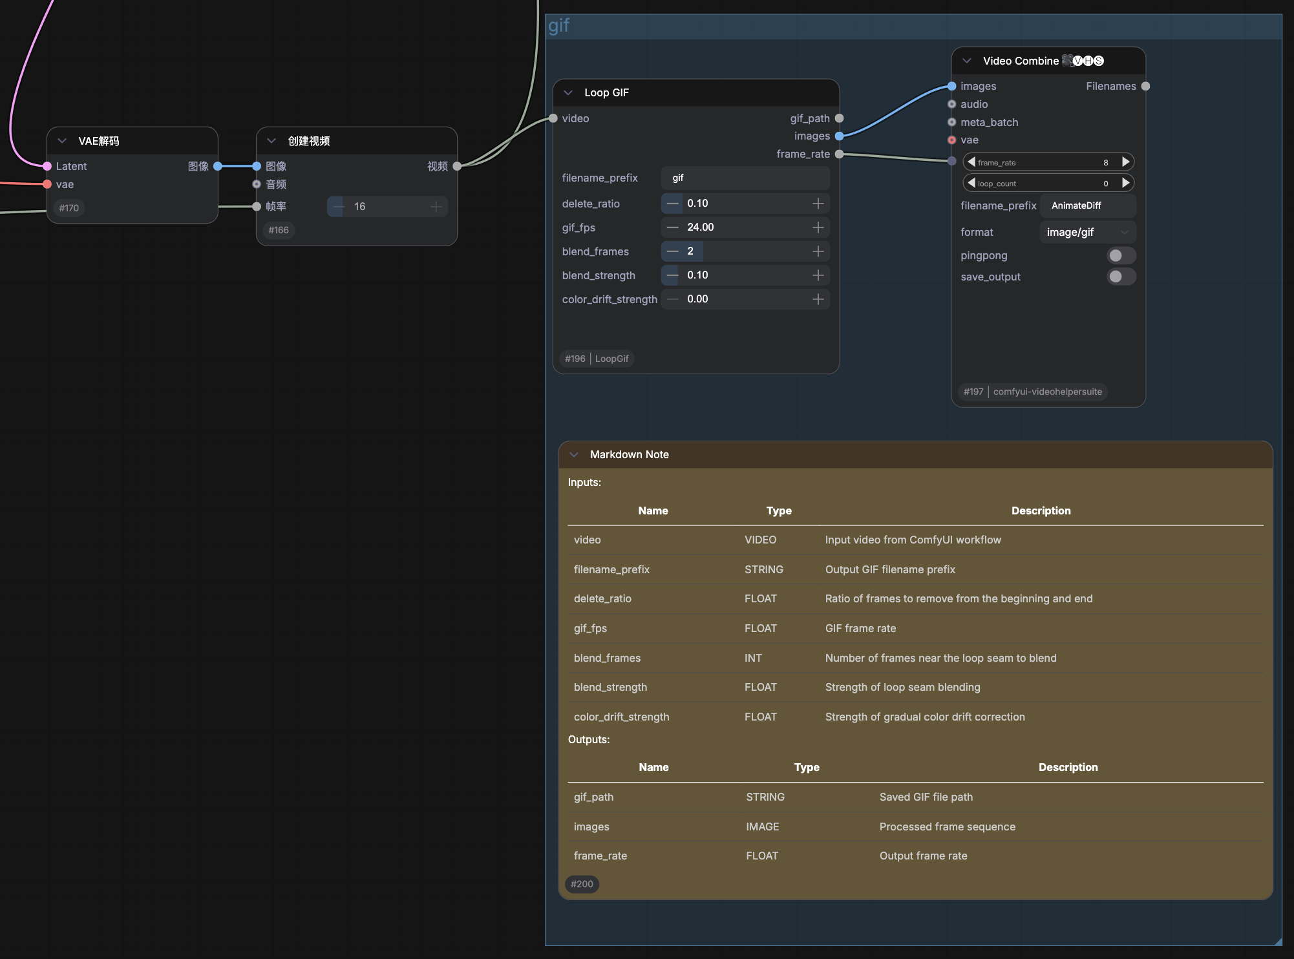Click the #197 comfyui-videohelpersuite badge

(1032, 392)
